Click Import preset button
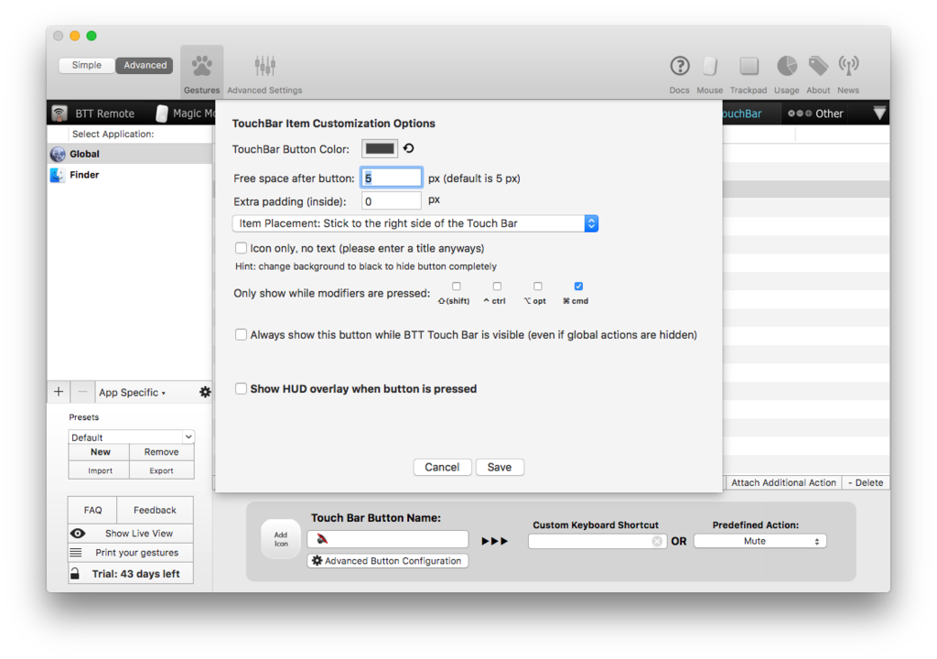The image size is (937, 659). click(x=100, y=470)
